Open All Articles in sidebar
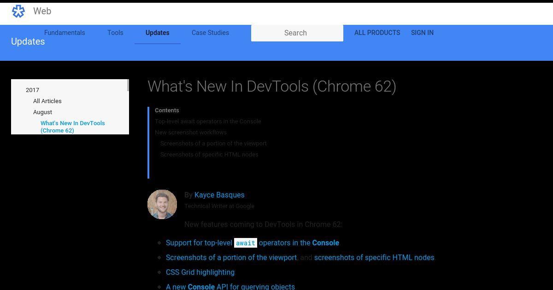553x290 pixels. tap(47, 101)
